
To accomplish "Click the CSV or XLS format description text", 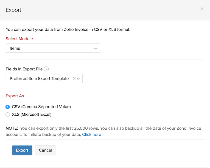I will 68,29.
